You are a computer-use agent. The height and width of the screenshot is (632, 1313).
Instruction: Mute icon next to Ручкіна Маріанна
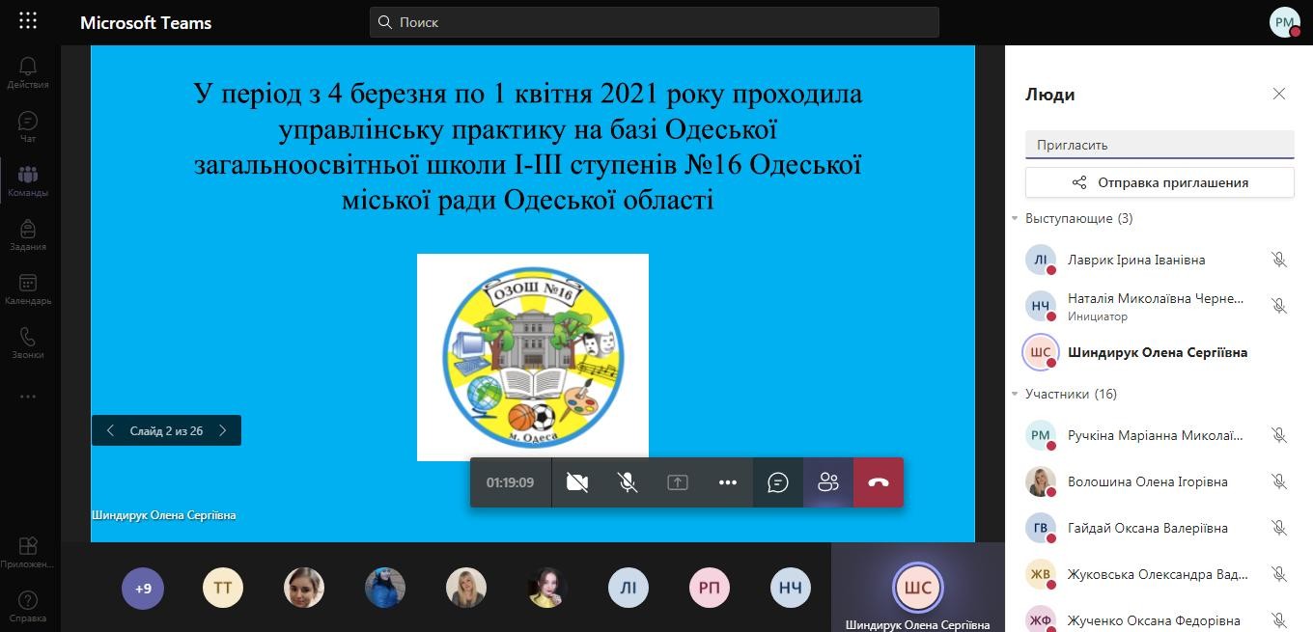pos(1279,435)
